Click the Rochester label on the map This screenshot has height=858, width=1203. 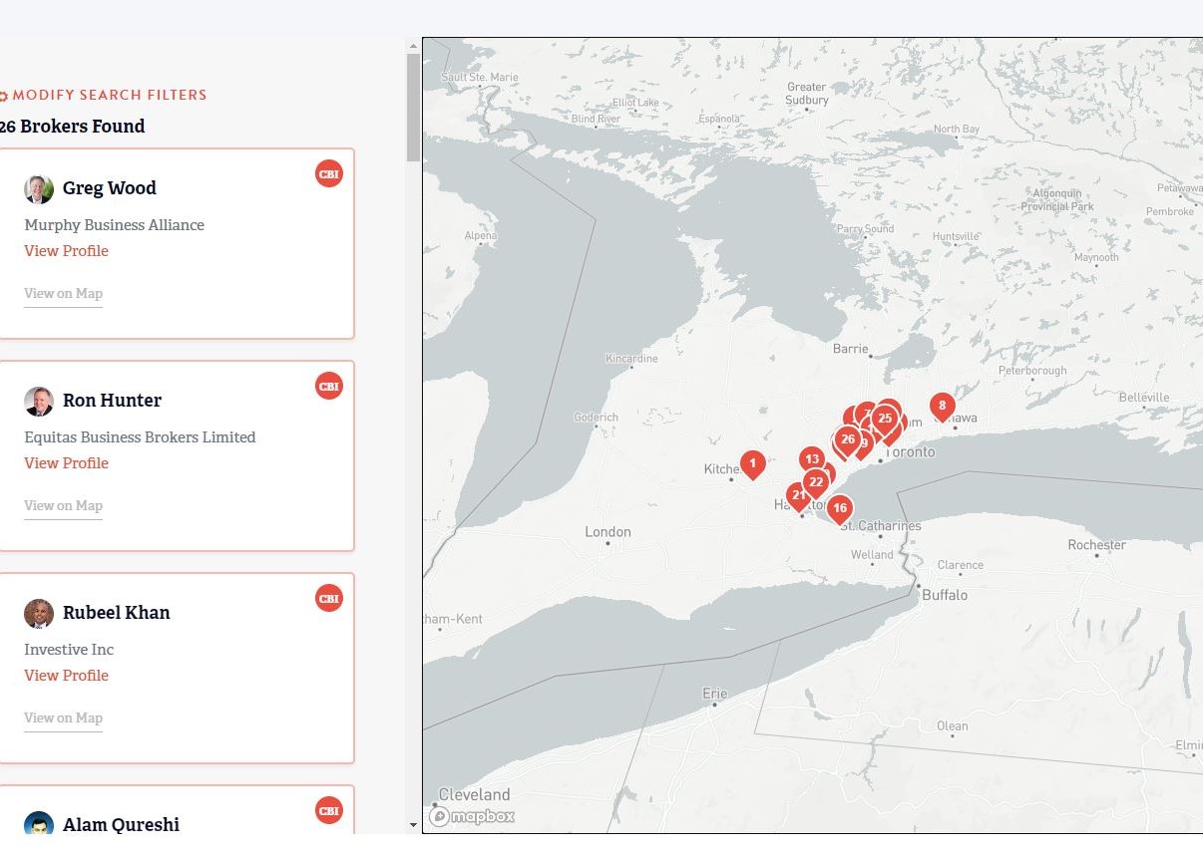coord(1096,545)
